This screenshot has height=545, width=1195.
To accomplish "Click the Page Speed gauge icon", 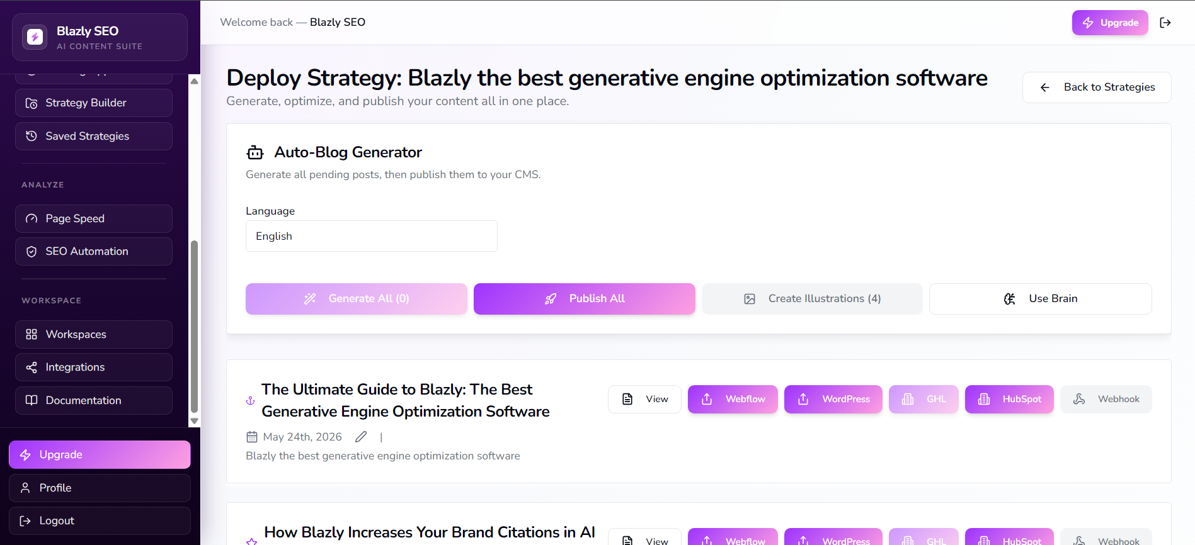I will click(x=31, y=219).
